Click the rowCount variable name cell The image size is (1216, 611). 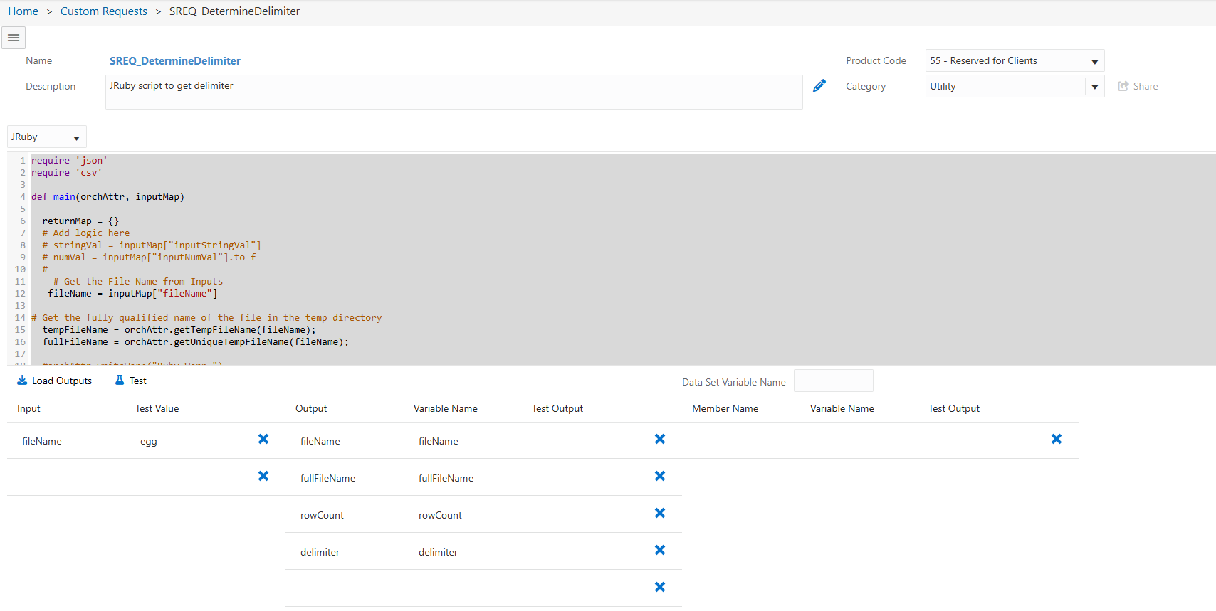tap(440, 515)
